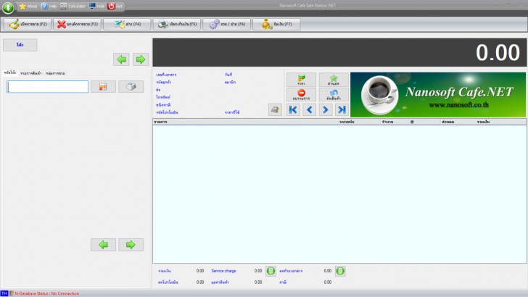Click the ส่วนลด discount column header

click(448, 122)
